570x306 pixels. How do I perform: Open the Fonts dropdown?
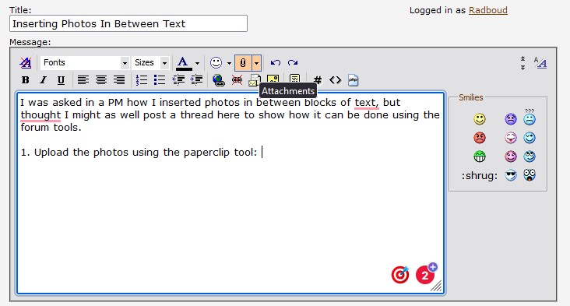point(84,63)
